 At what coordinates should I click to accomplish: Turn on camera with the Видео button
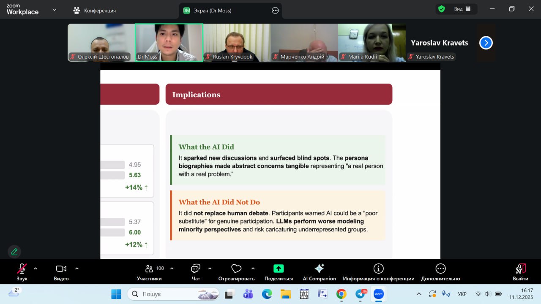[61, 272]
